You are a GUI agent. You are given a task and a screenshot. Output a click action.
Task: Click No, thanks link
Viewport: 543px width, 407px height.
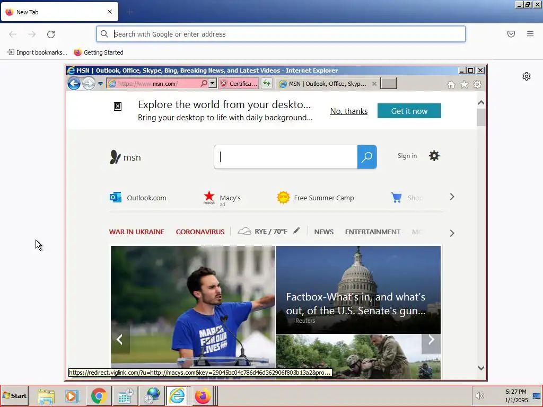(349, 111)
